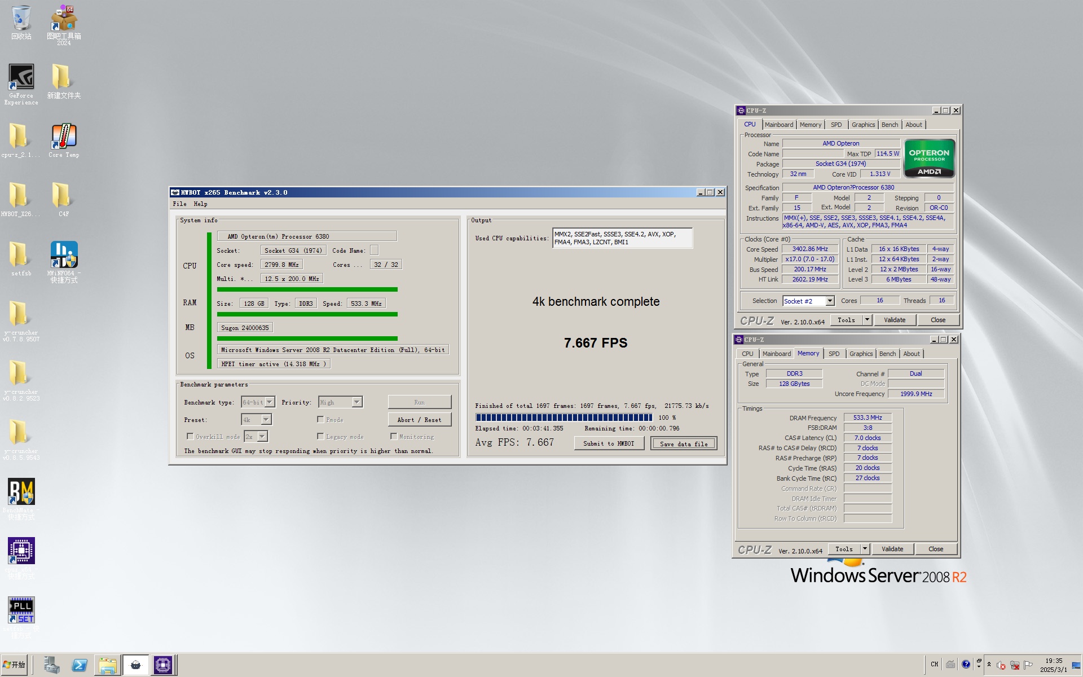Click Close button in lower CPU-Z window
The width and height of the screenshot is (1083, 677).
click(936, 549)
